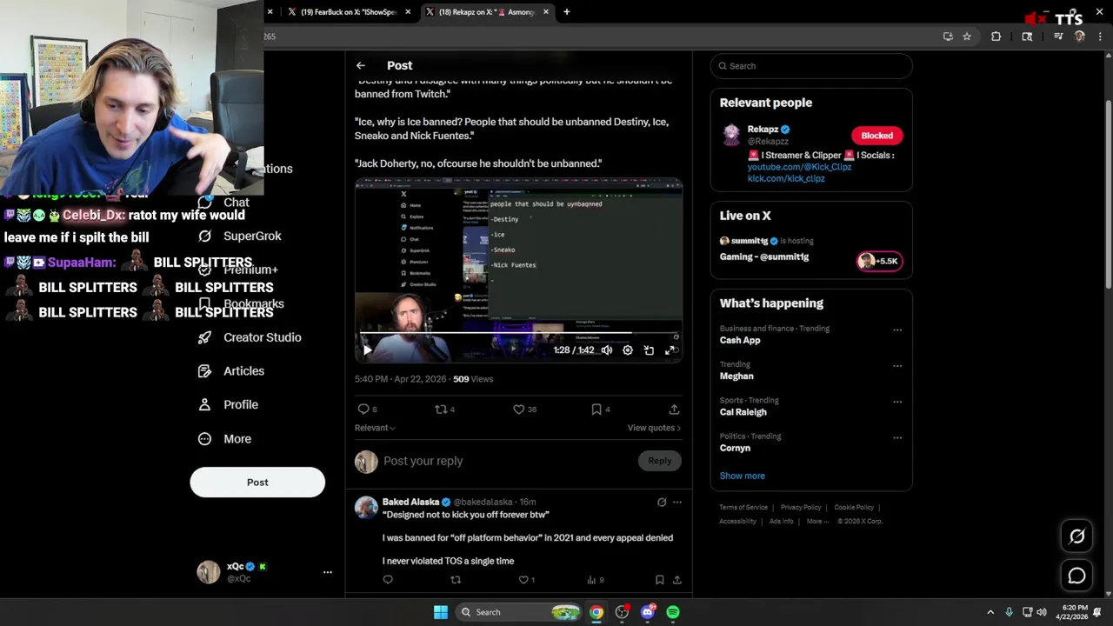This screenshot has width=1113, height=626.
Task: Open options for Cornyn trend
Action: 897,438
